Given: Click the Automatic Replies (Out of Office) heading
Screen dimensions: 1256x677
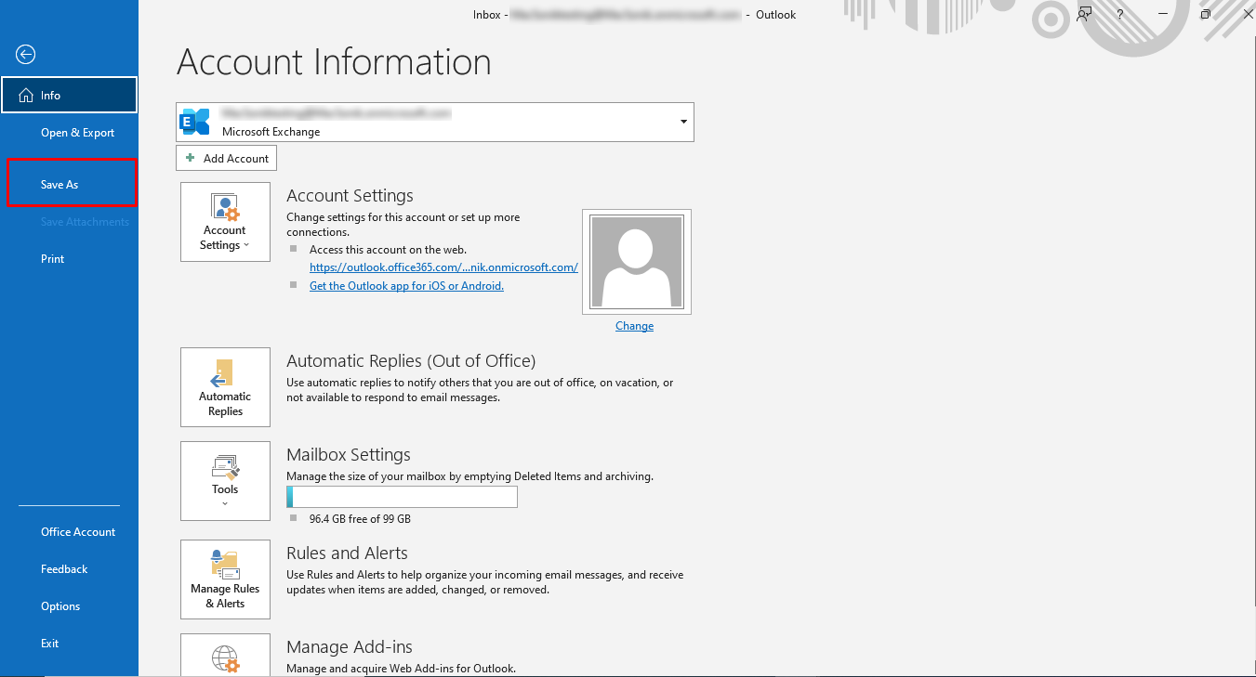Looking at the screenshot, I should click(x=411, y=361).
